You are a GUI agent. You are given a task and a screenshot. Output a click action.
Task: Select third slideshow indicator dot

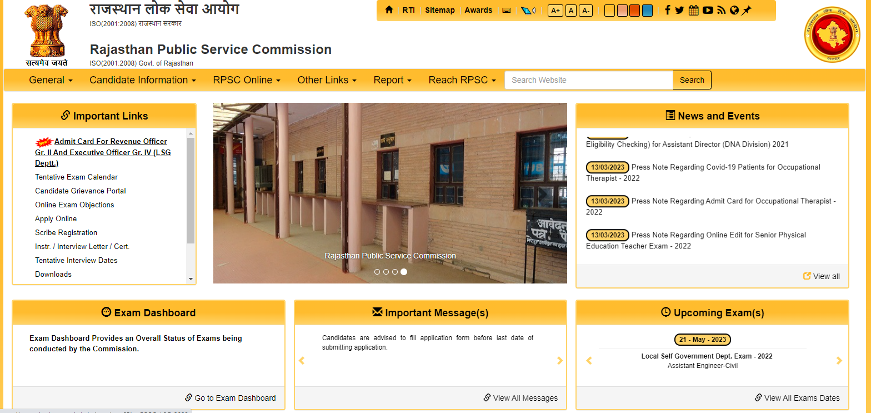tap(395, 272)
